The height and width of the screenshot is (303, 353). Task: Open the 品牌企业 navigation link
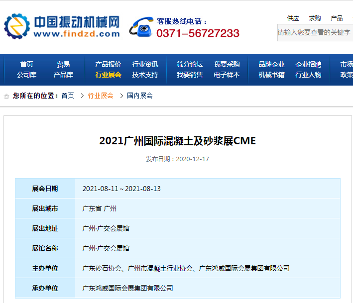pos(271,64)
